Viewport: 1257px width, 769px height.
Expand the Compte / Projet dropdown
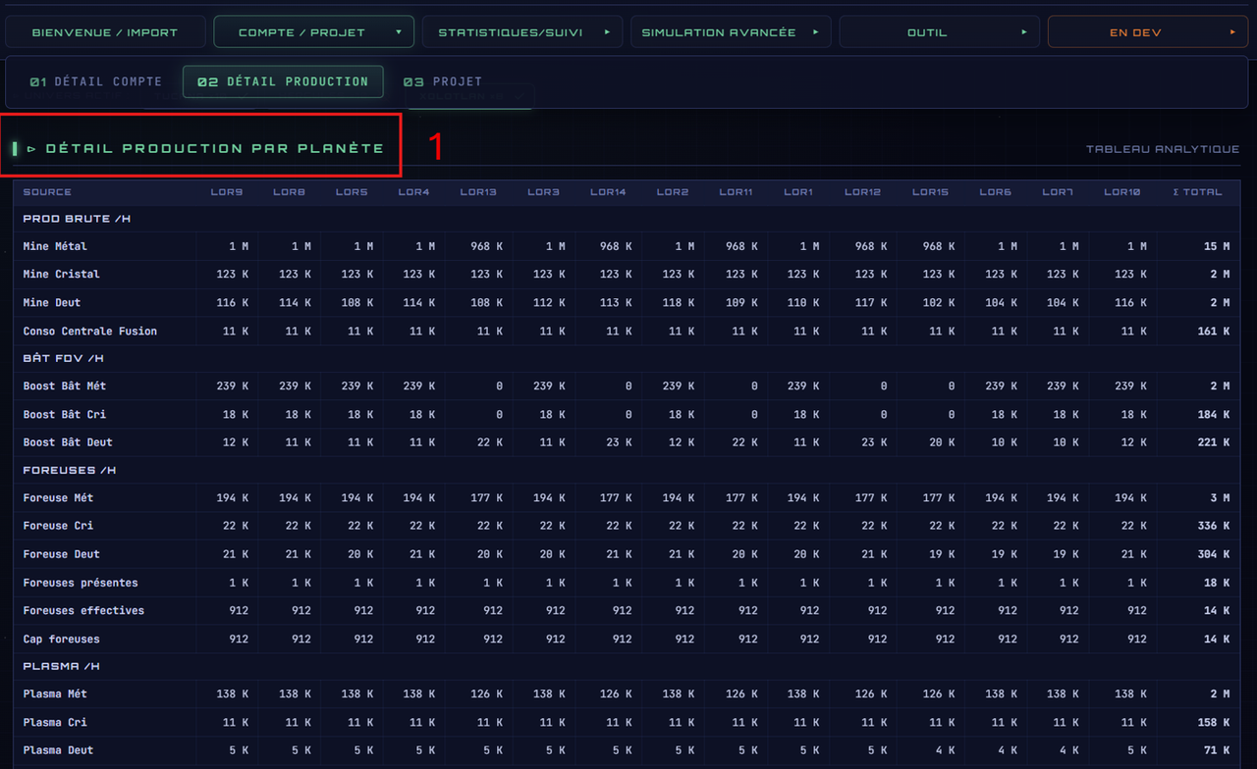coord(314,32)
